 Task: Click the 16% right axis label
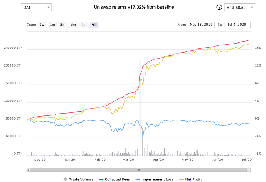[258, 48]
